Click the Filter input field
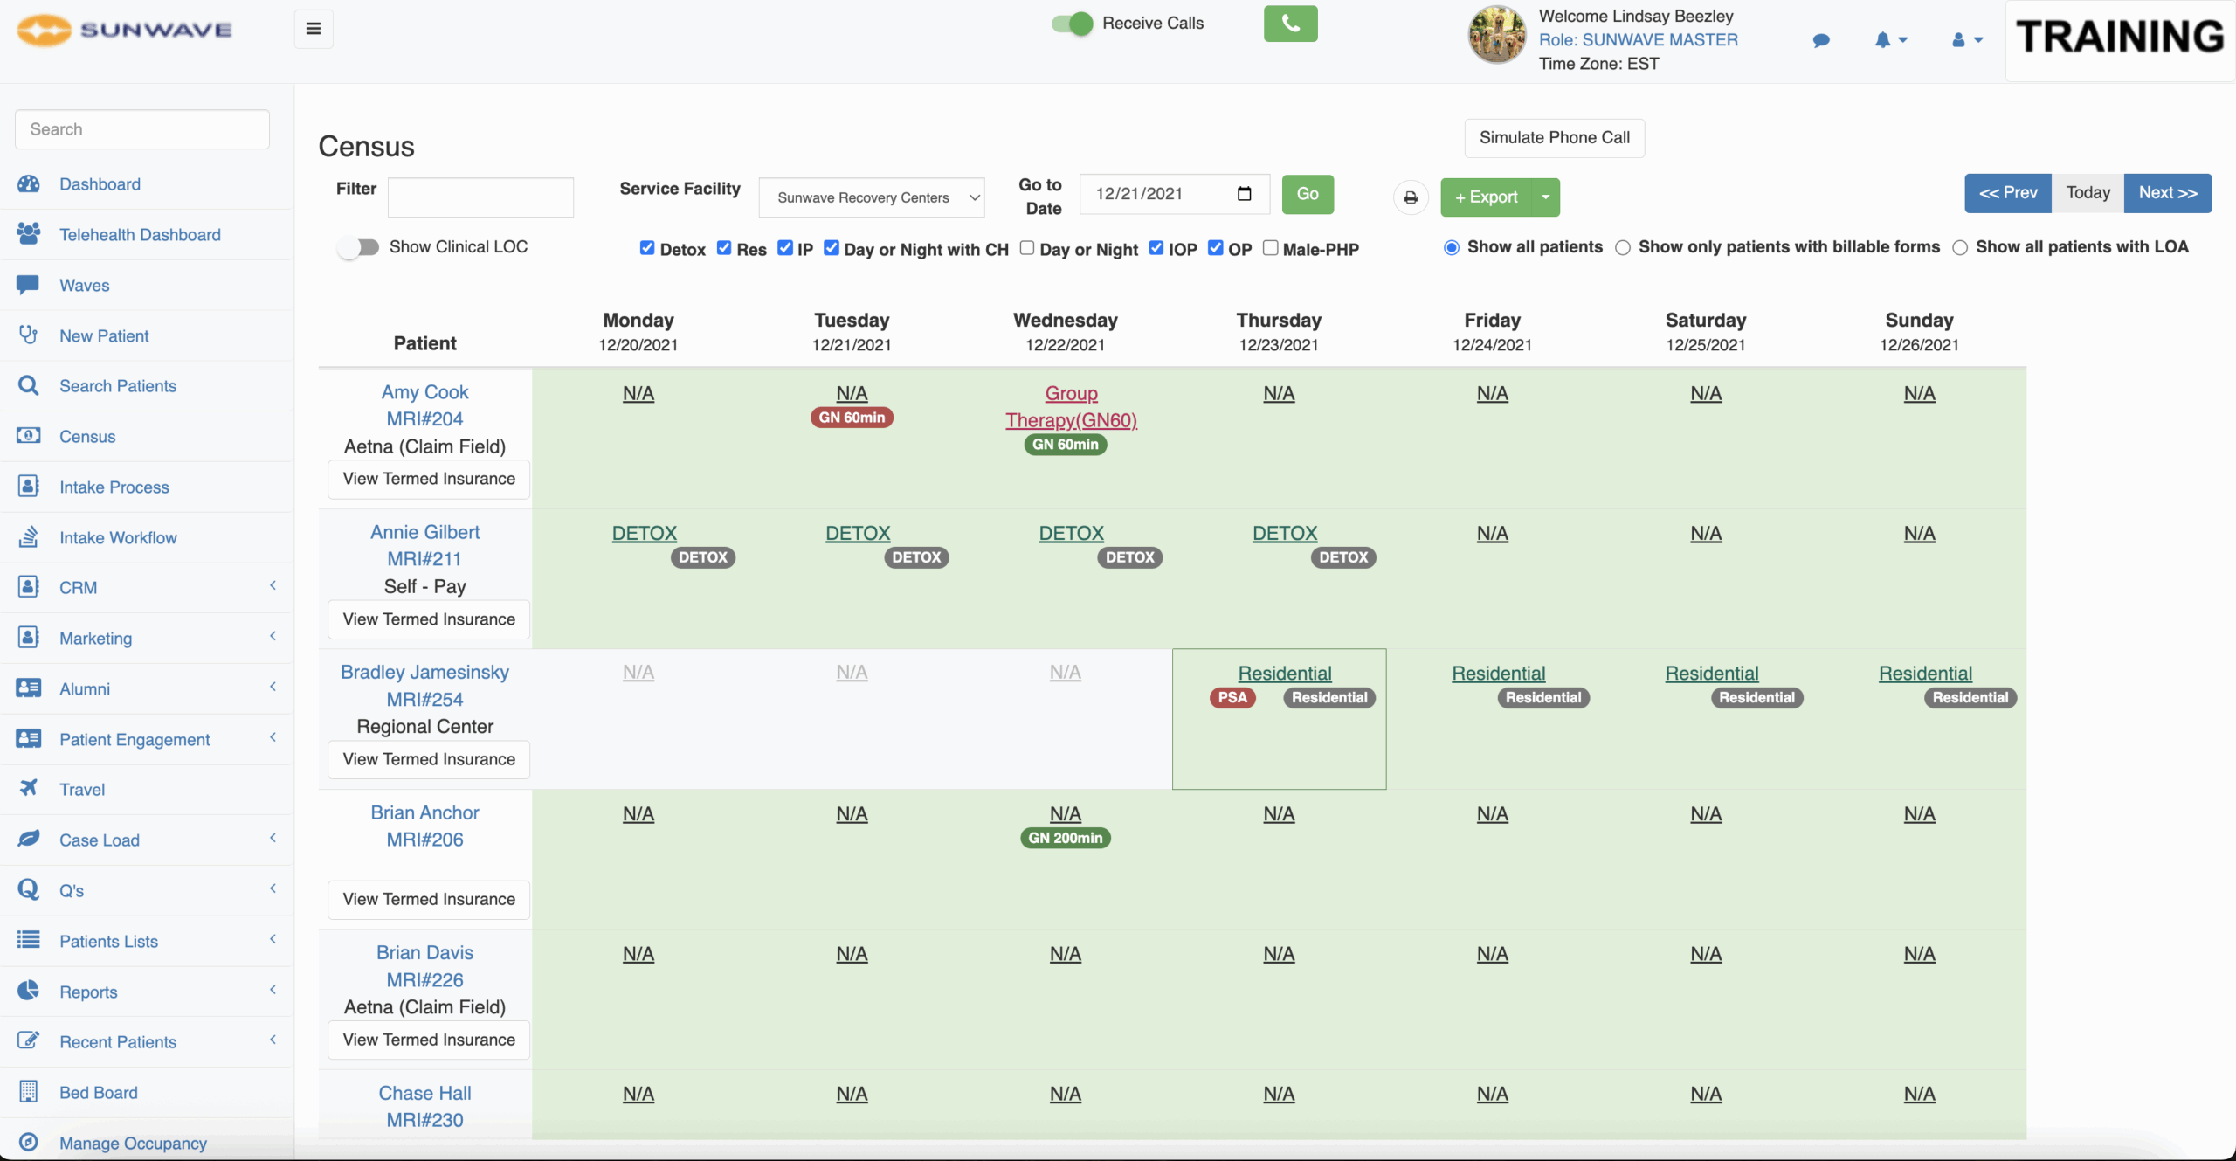The image size is (2236, 1161). coord(480,197)
